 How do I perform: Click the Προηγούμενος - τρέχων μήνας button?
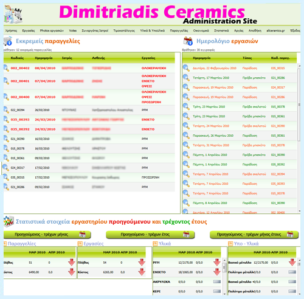pyautogui.click(x=47, y=235)
